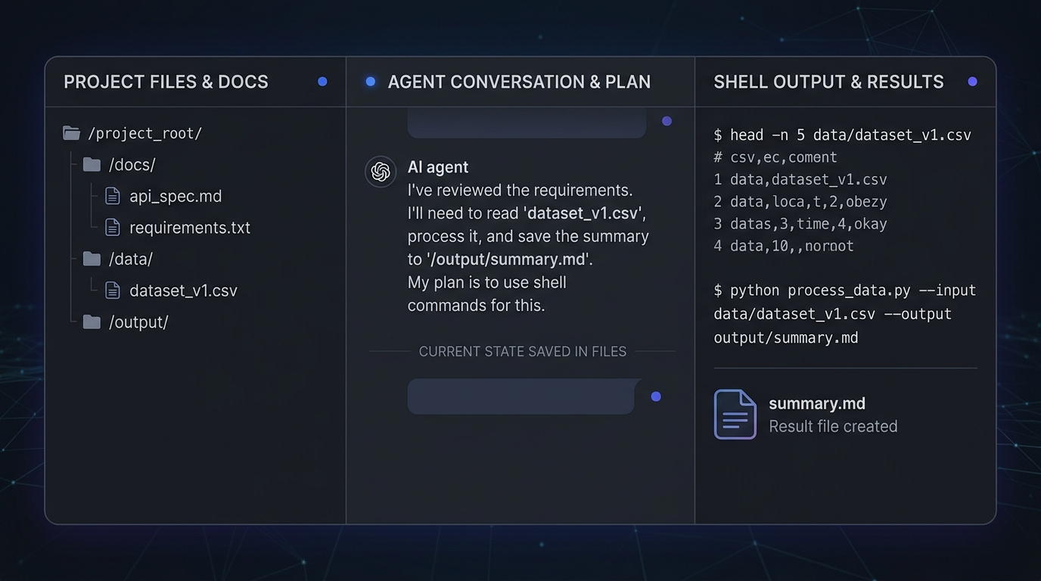Click the docs folder icon
Image resolution: width=1041 pixels, height=581 pixels.
[x=92, y=165]
